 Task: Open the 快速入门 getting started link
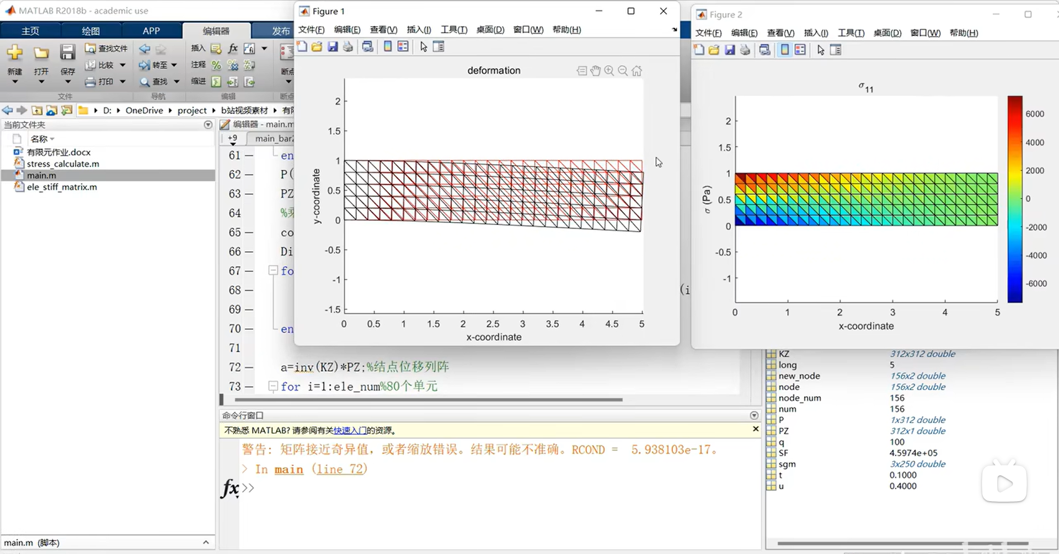[350, 431]
